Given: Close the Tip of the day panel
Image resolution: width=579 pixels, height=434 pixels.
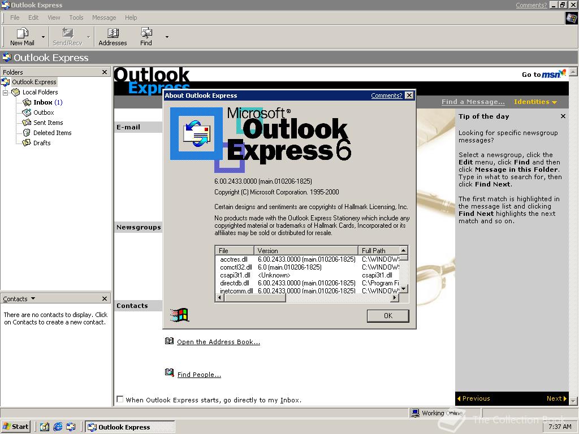Looking at the screenshot, I should coord(563,116).
